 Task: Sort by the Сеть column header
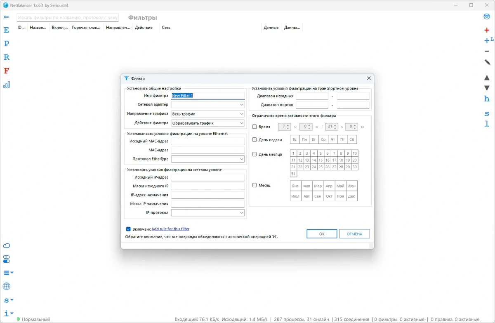pos(210,28)
